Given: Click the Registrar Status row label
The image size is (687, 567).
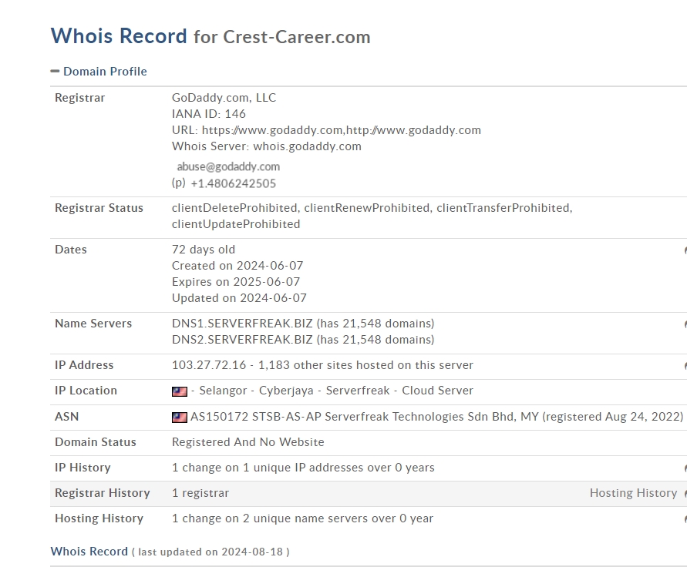Looking at the screenshot, I should tap(99, 208).
